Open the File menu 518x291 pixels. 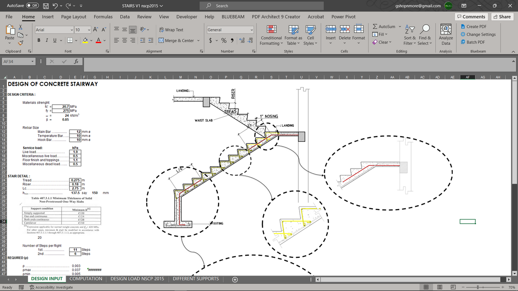(x=9, y=17)
